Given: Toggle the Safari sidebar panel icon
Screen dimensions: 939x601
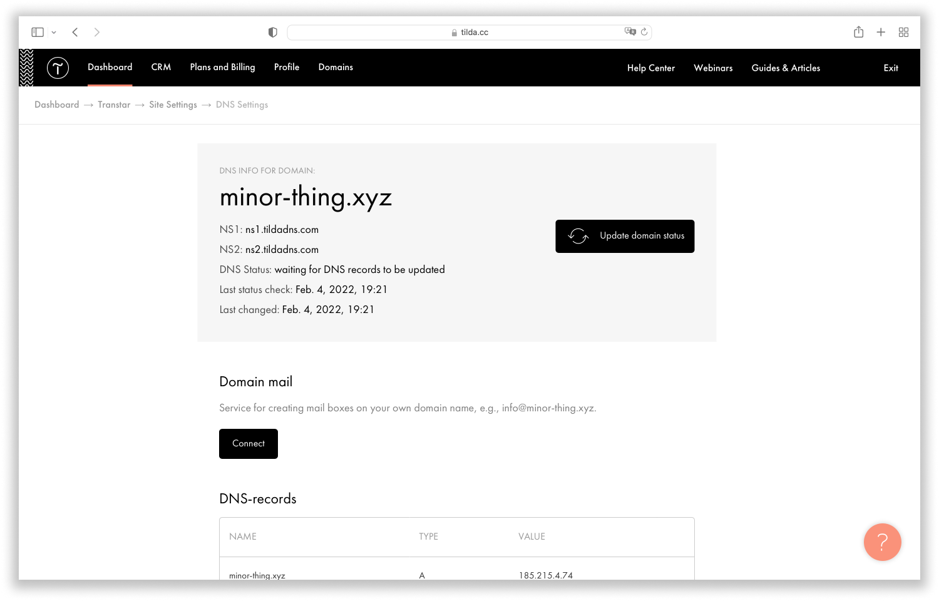Looking at the screenshot, I should point(37,32).
